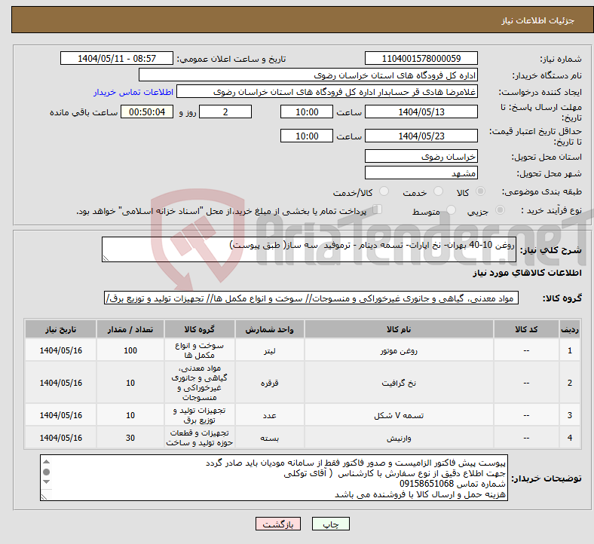Click the announcement date field 1404/05/11 - 08:57
This screenshot has height=544, width=594.
[117, 58]
